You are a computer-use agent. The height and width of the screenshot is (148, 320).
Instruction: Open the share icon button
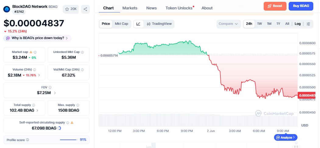coord(85,9)
